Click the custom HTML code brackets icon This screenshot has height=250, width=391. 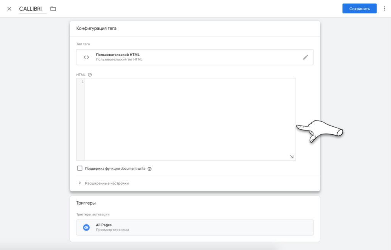pos(86,57)
